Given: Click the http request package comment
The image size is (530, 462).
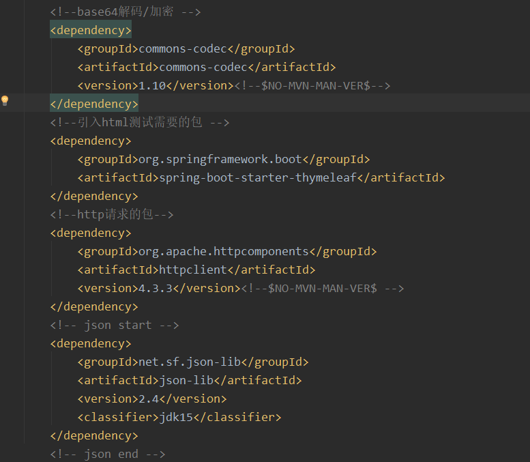Looking at the screenshot, I should pos(112,214).
